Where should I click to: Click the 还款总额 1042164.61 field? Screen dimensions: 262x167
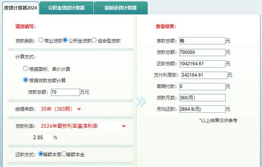202,64
